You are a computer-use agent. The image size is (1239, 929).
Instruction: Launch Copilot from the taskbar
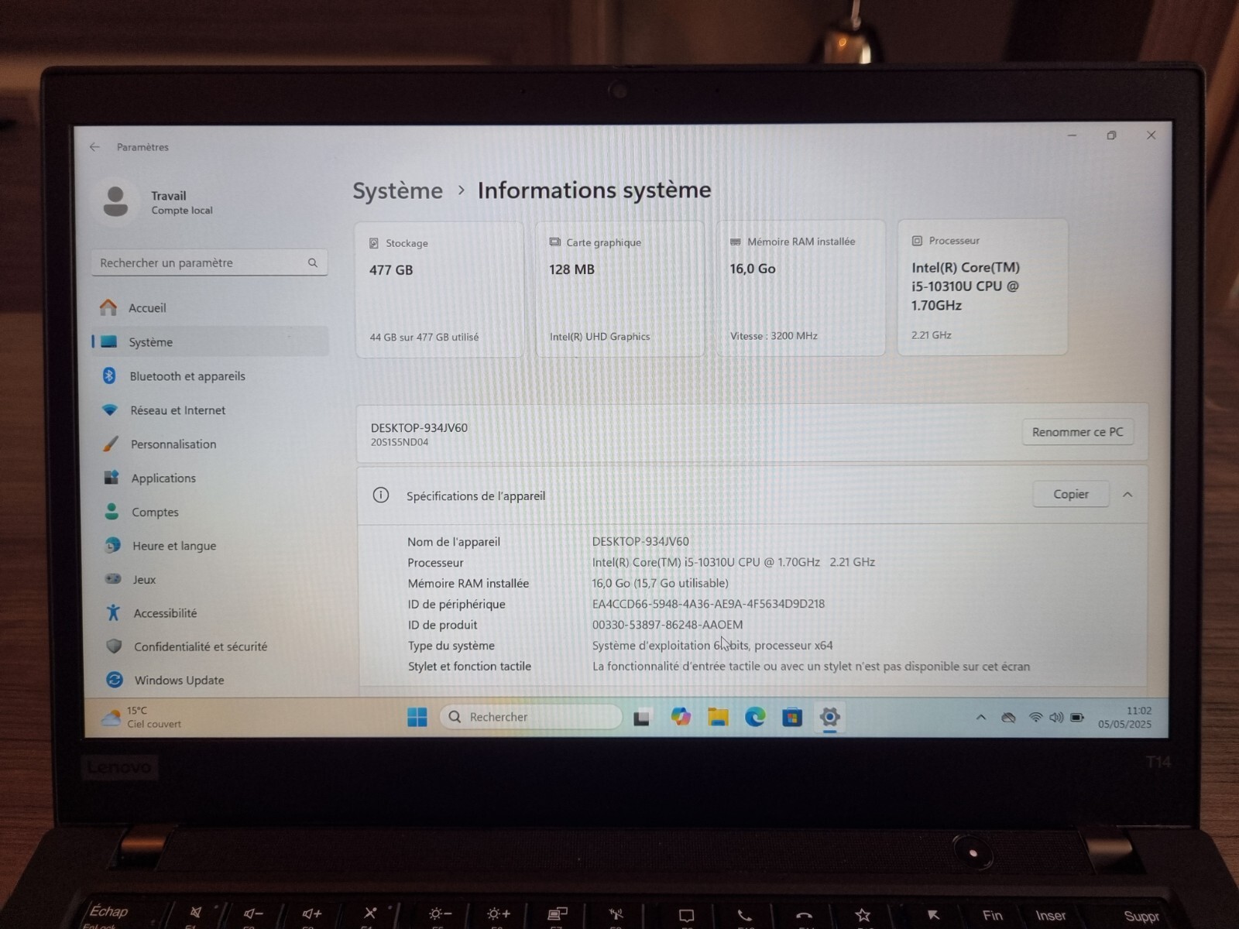coord(681,717)
